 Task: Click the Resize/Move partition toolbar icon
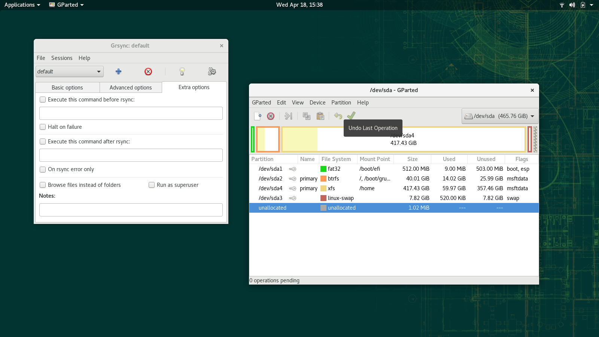coord(288,116)
